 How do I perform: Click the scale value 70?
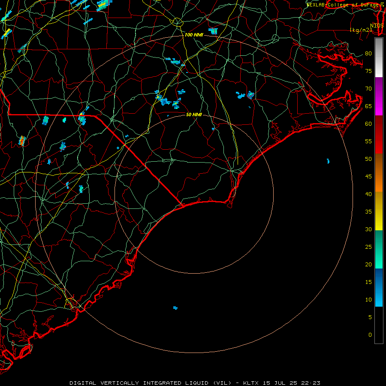368,89
